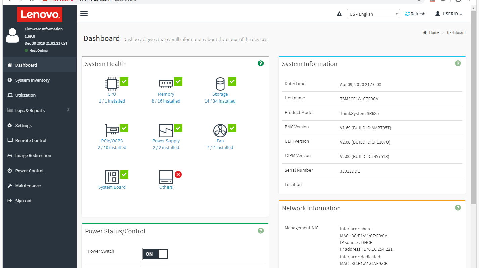Image resolution: width=479 pixels, height=268 pixels.
Task: Open the Firmware Information link
Action: [x=44, y=29]
